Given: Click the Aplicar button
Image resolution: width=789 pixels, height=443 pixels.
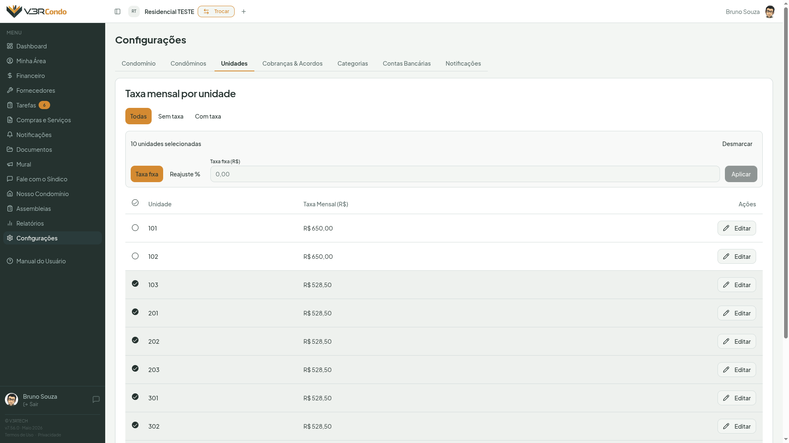Looking at the screenshot, I should 741,174.
